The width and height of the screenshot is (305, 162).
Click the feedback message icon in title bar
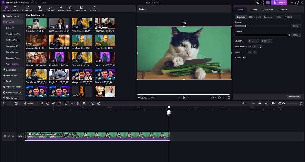coord(258,3)
